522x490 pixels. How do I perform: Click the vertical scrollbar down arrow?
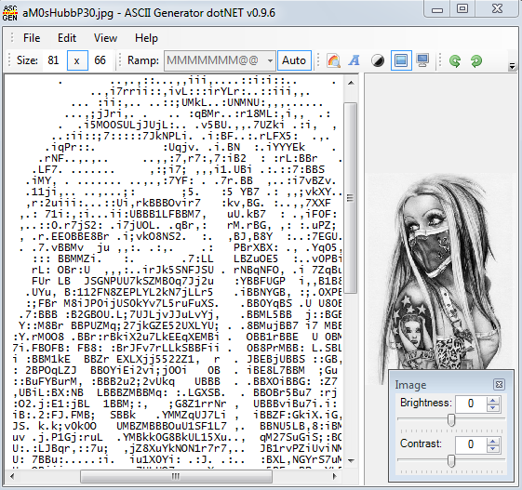coord(351,460)
